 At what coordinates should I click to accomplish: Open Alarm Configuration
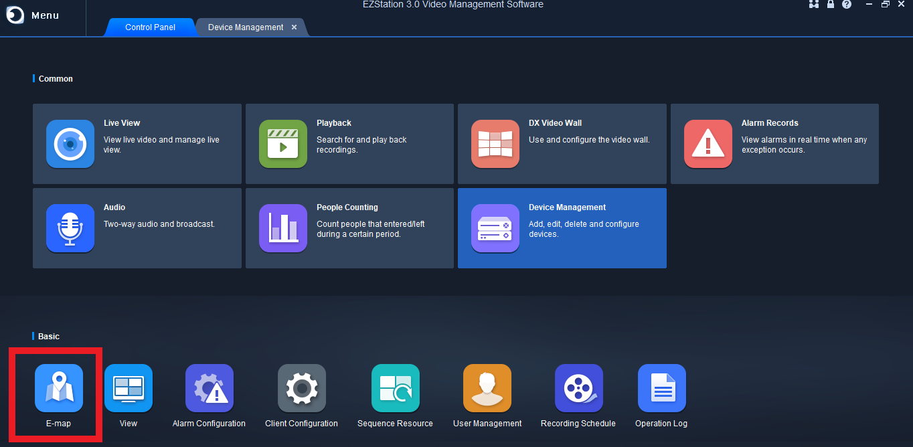[x=209, y=395]
